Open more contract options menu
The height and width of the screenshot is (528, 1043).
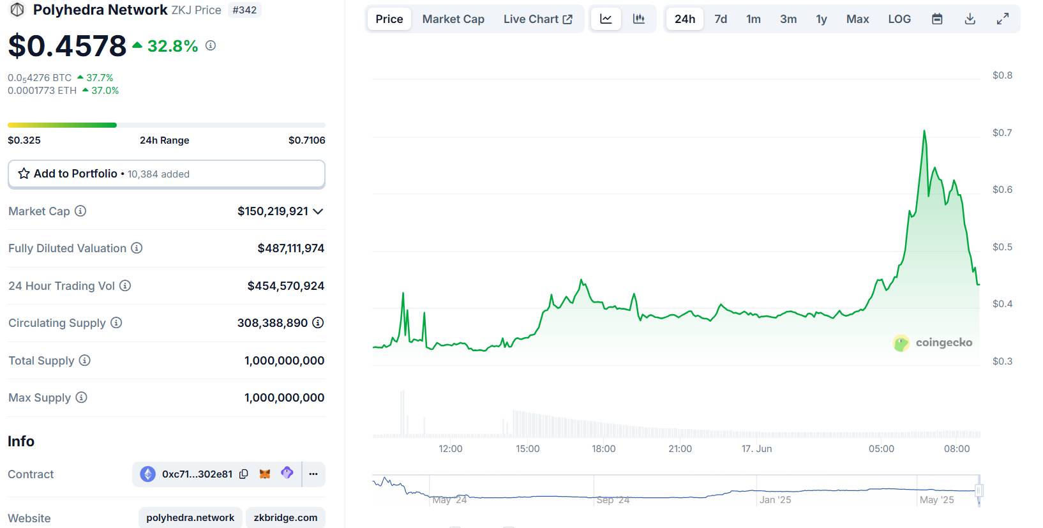pos(313,474)
